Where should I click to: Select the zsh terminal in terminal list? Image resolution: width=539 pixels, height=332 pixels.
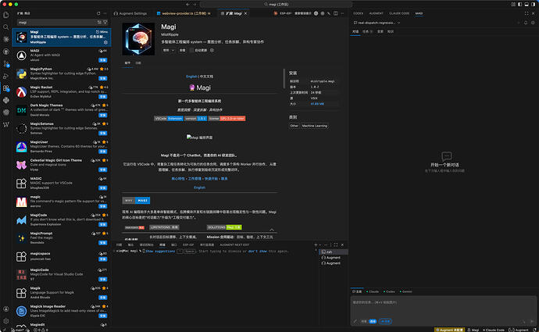[x=334, y=252]
